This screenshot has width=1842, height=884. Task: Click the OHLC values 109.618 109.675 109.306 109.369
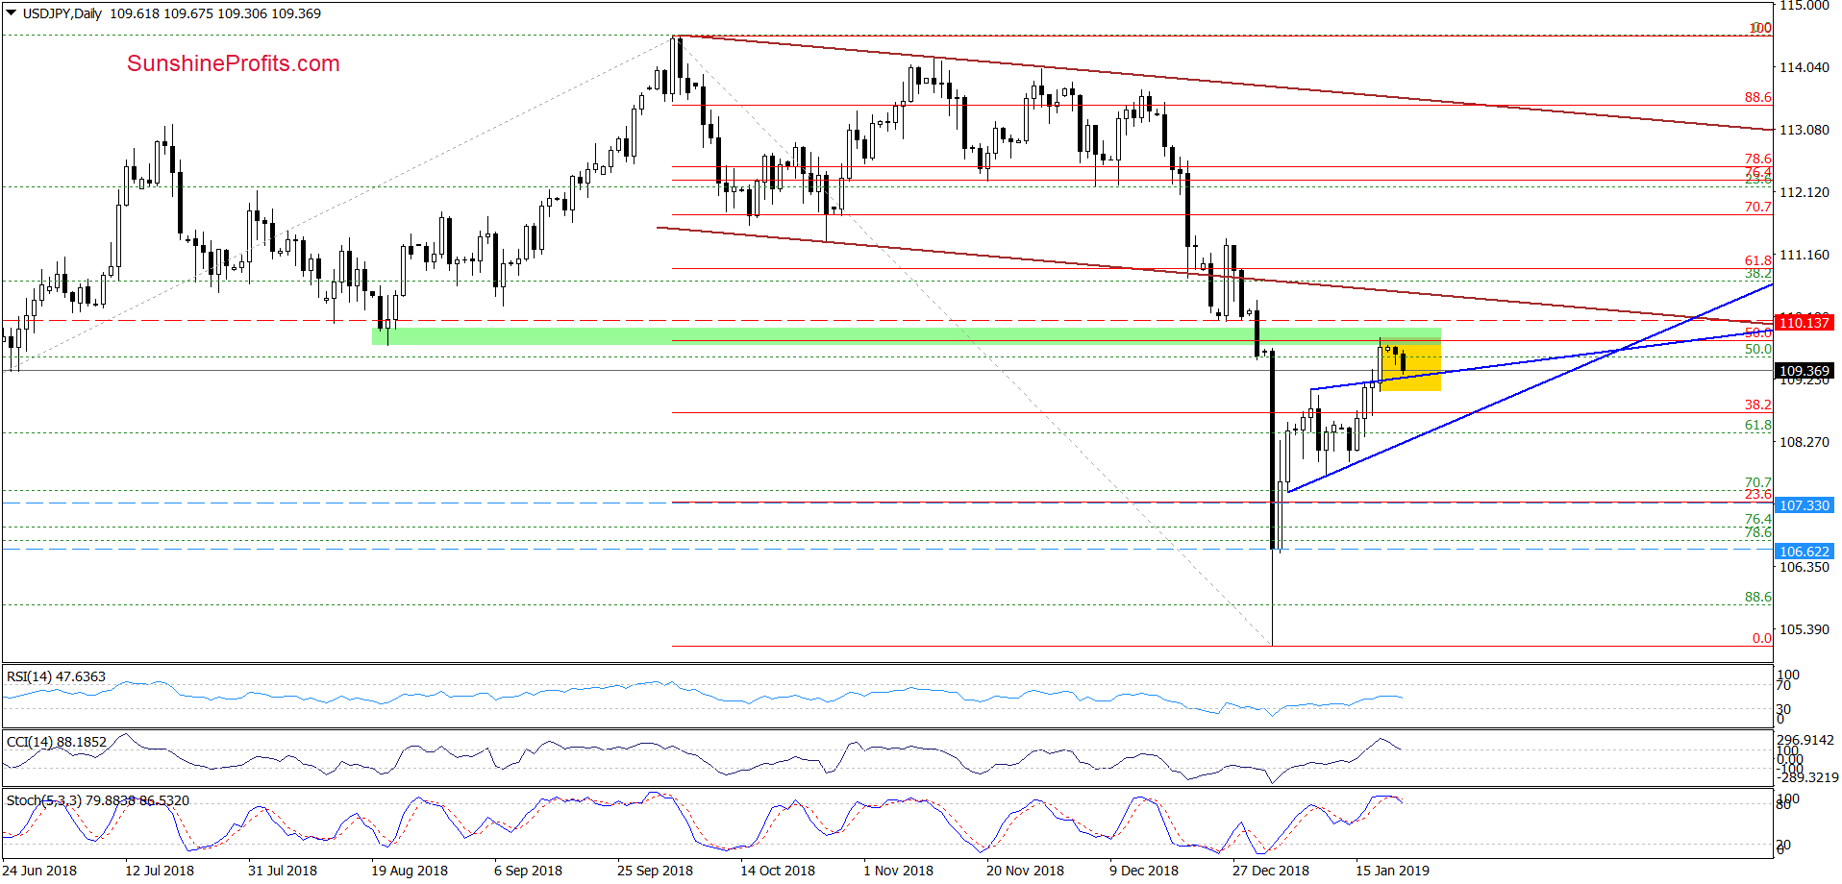(x=215, y=13)
